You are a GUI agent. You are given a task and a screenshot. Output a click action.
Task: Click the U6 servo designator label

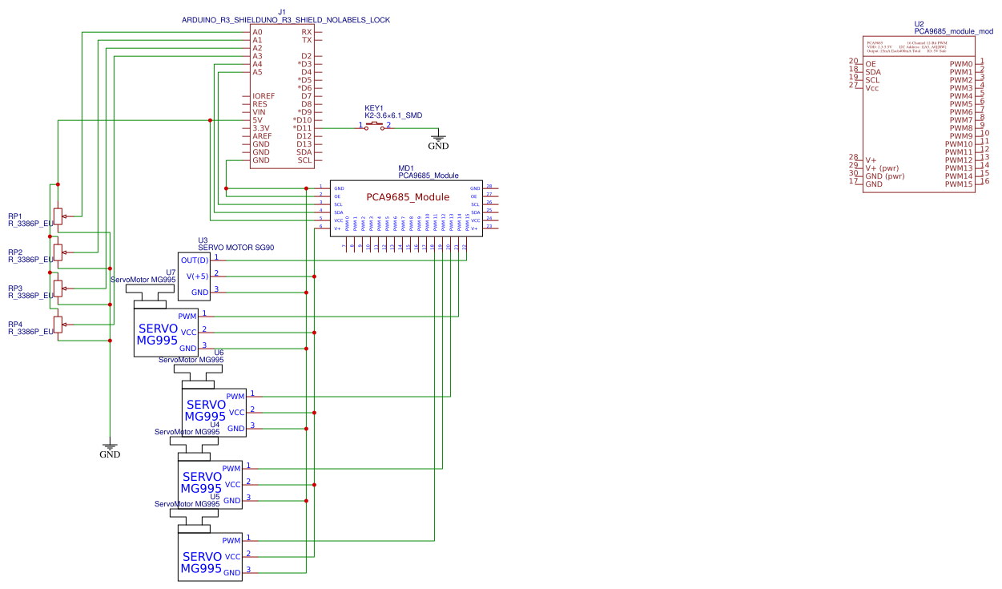pyautogui.click(x=219, y=352)
